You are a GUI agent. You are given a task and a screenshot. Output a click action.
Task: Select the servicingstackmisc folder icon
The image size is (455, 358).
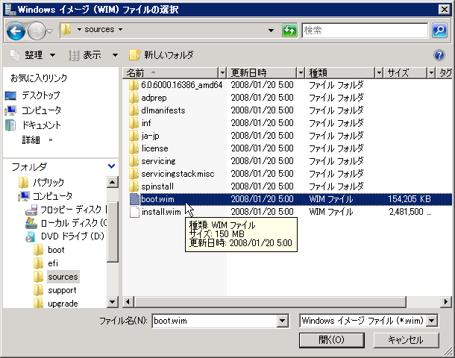(134, 174)
